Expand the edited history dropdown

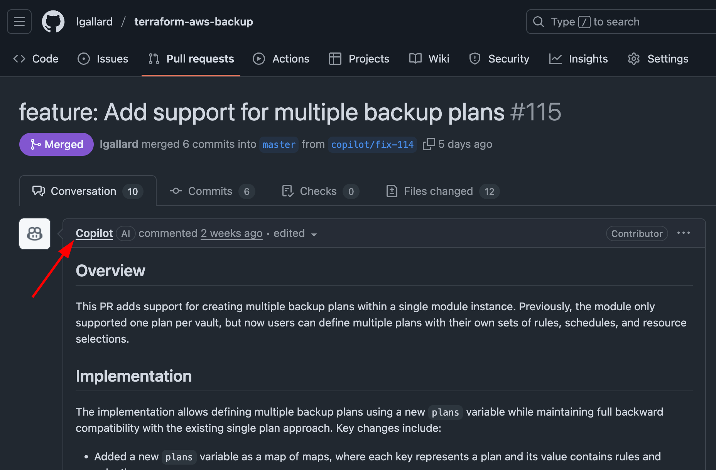pyautogui.click(x=295, y=233)
